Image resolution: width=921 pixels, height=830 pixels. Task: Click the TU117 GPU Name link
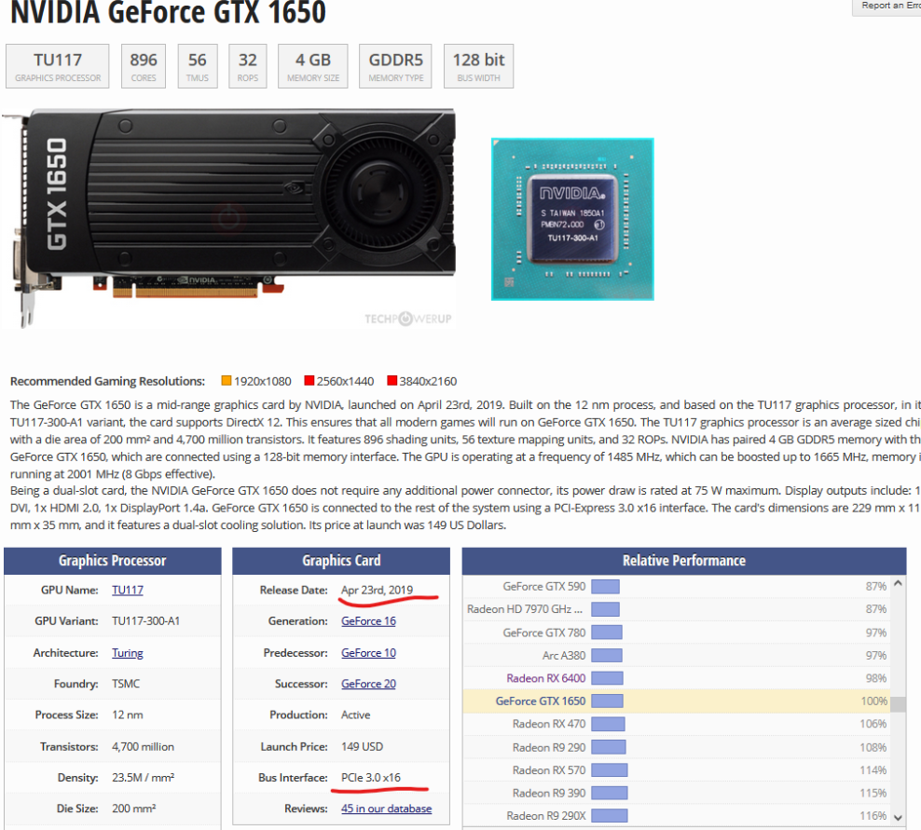pyautogui.click(x=128, y=590)
